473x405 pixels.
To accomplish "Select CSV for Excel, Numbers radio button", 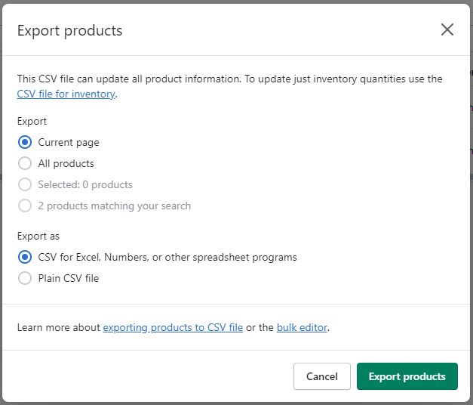I will click(25, 257).
